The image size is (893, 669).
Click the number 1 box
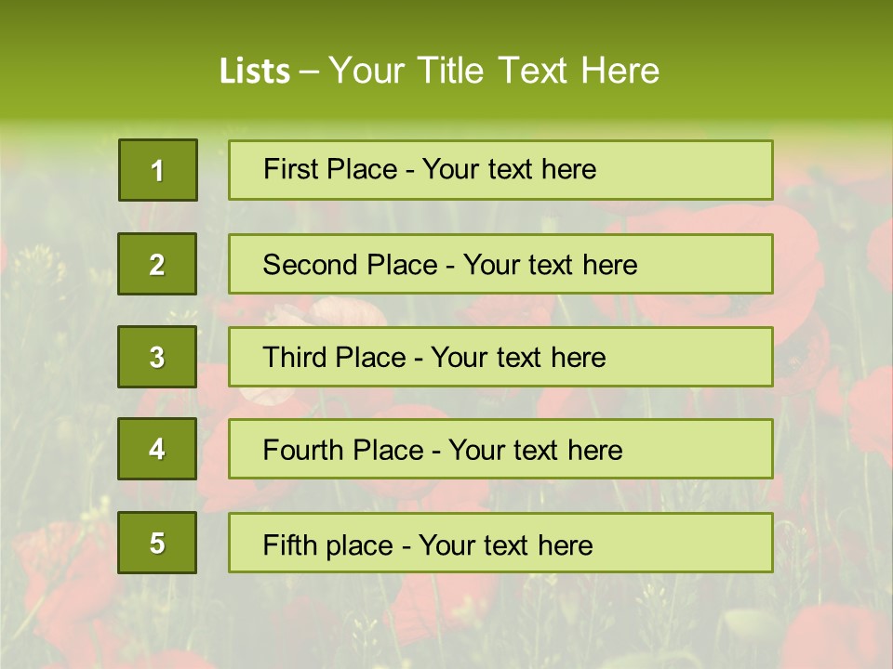(158, 170)
